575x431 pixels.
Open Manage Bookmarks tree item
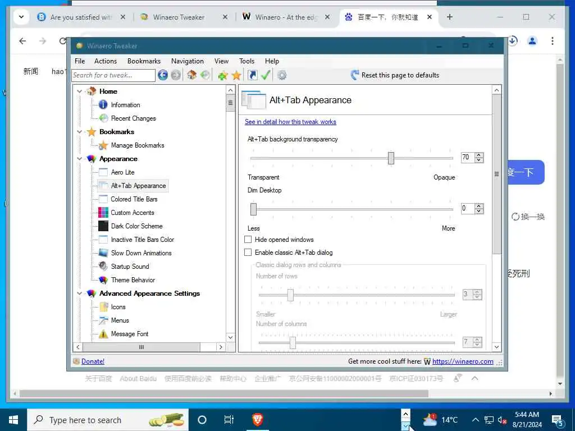click(x=138, y=145)
